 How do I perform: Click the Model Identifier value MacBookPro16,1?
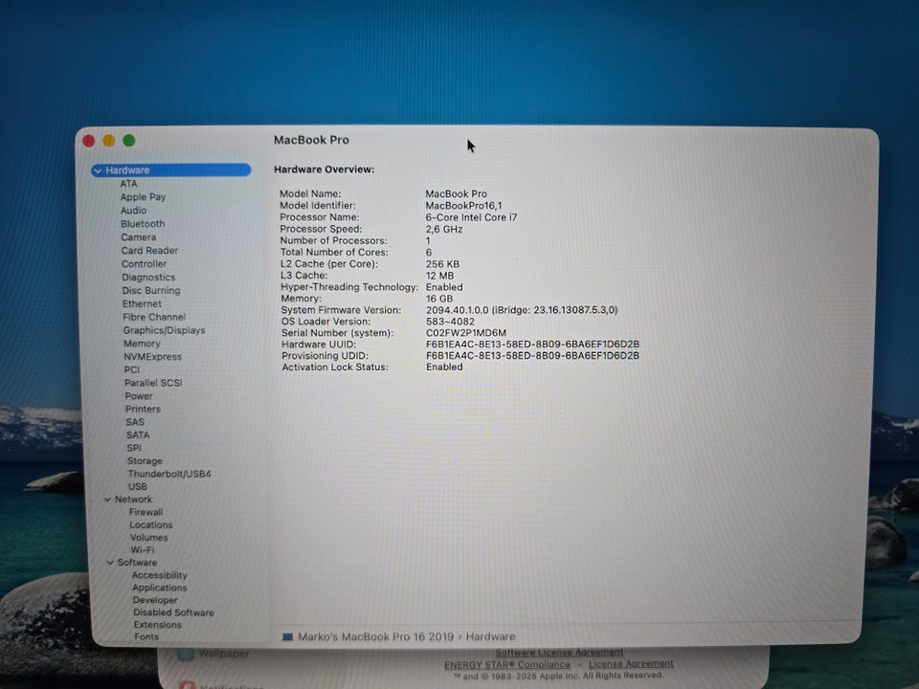(463, 206)
